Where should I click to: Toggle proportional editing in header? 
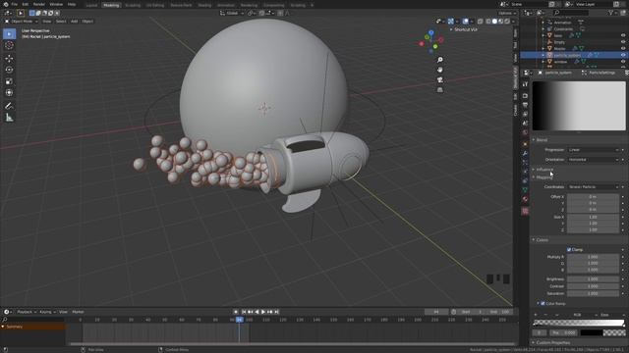point(280,13)
